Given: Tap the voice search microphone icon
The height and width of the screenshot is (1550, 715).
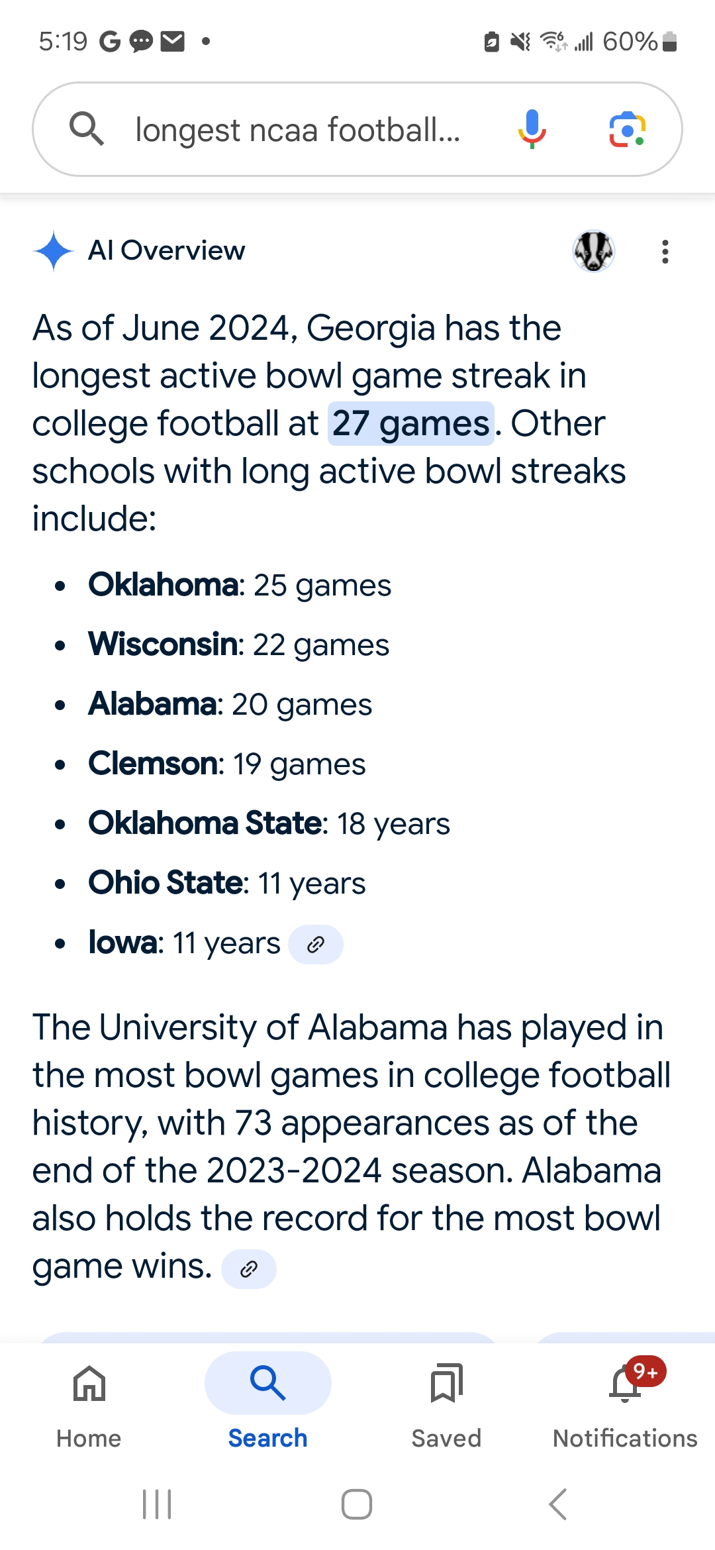Looking at the screenshot, I should click(x=532, y=129).
